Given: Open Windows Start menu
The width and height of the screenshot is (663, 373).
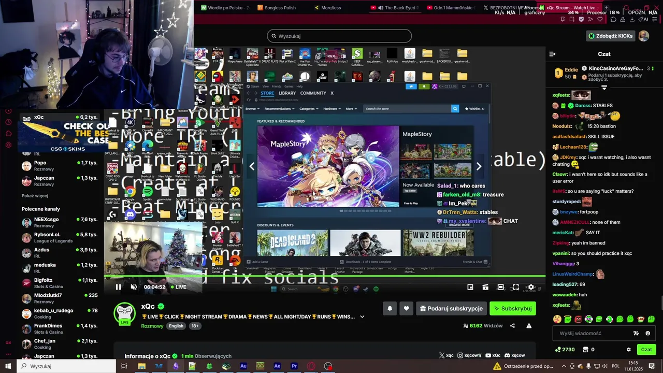Looking at the screenshot, I should (8, 366).
